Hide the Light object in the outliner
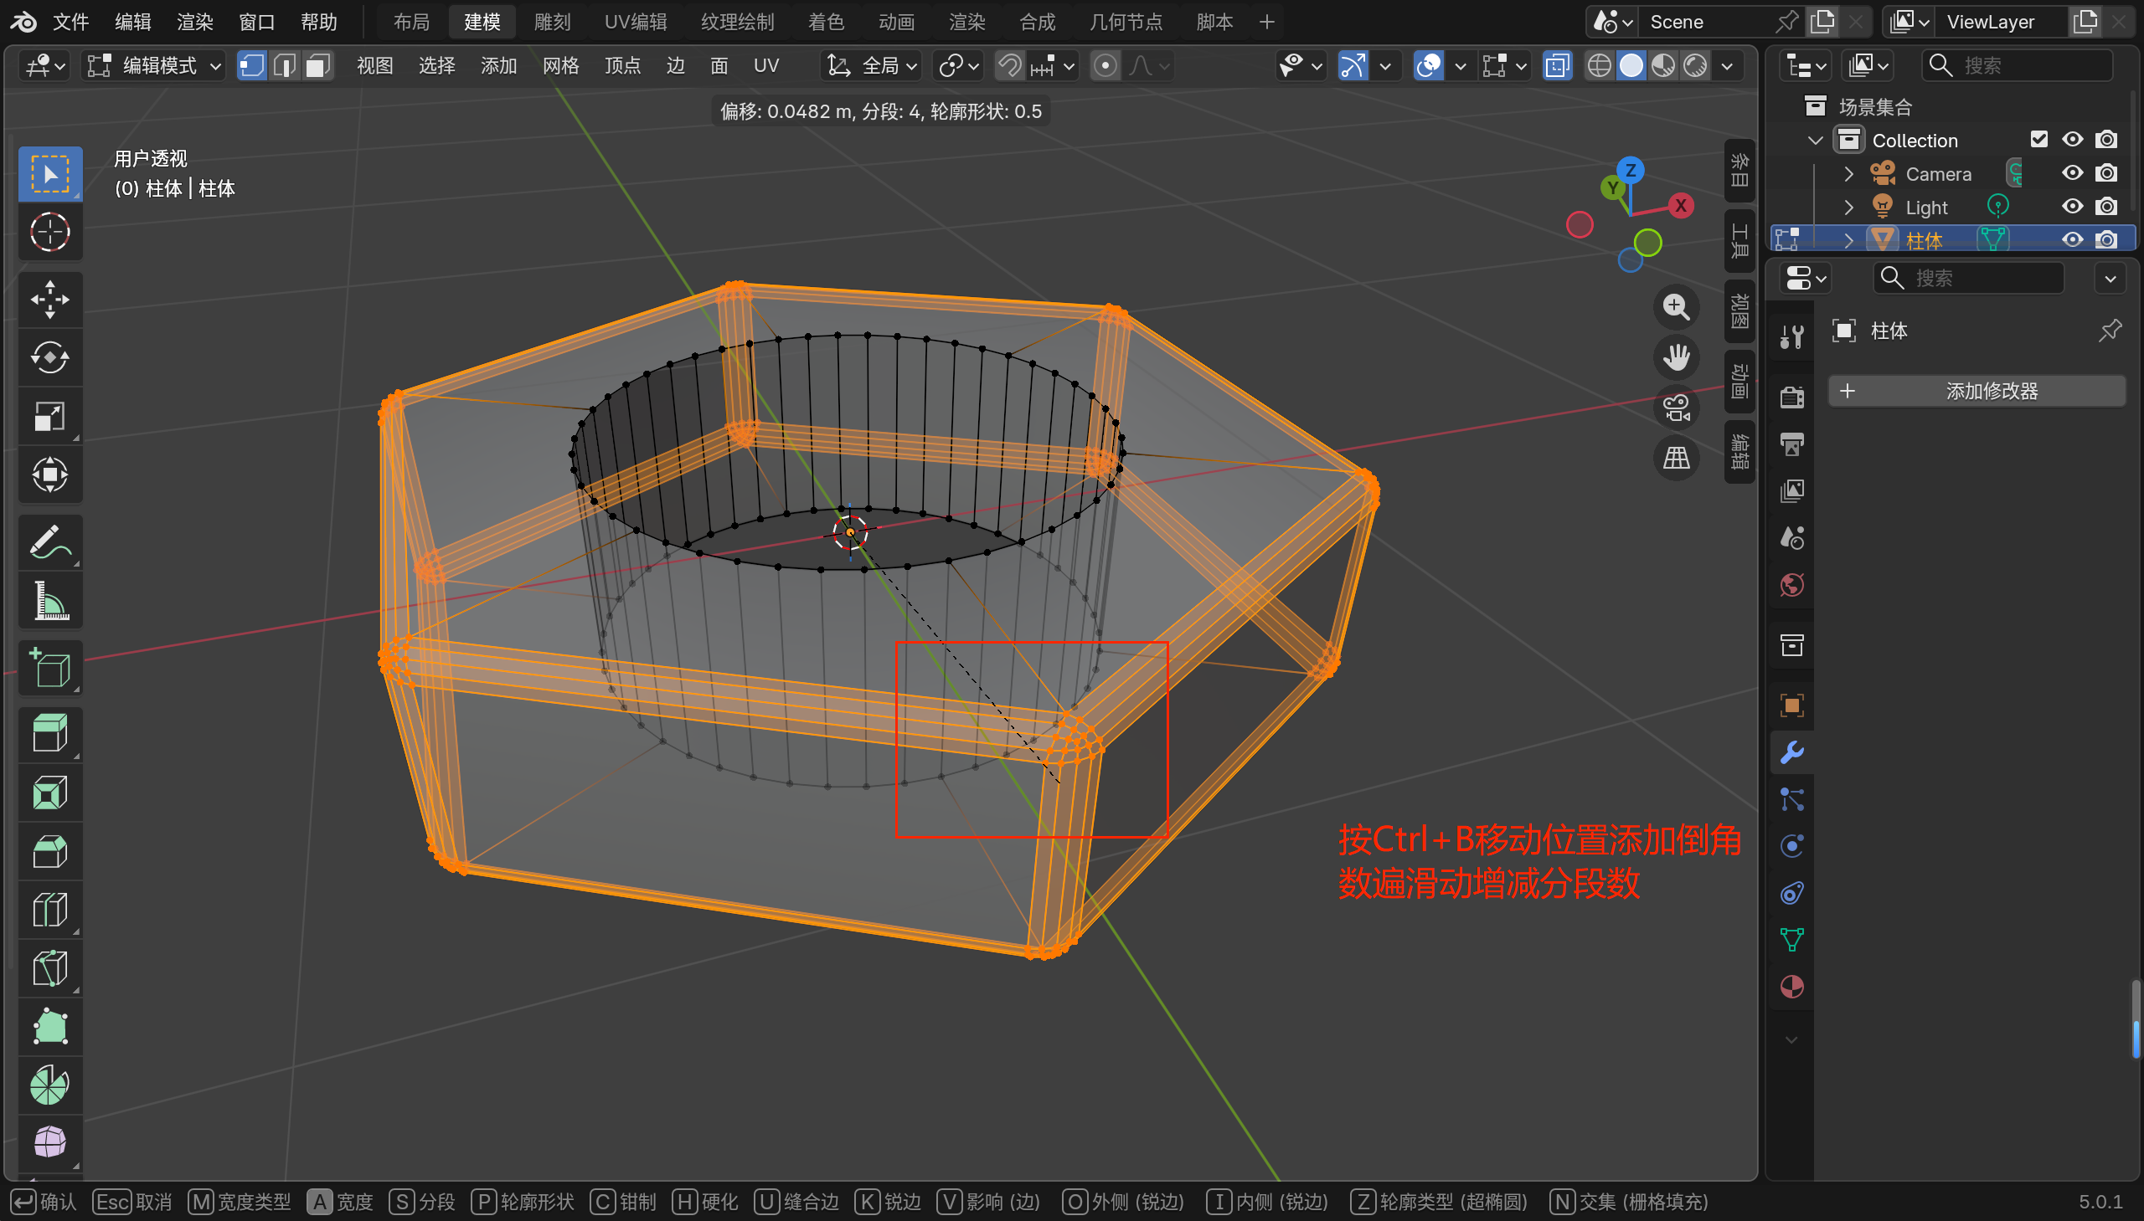 coord(2072,207)
